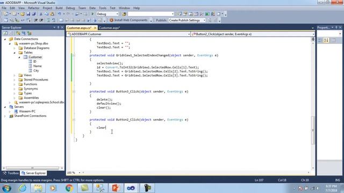Click the Connect to Database icon

coord(18,33)
